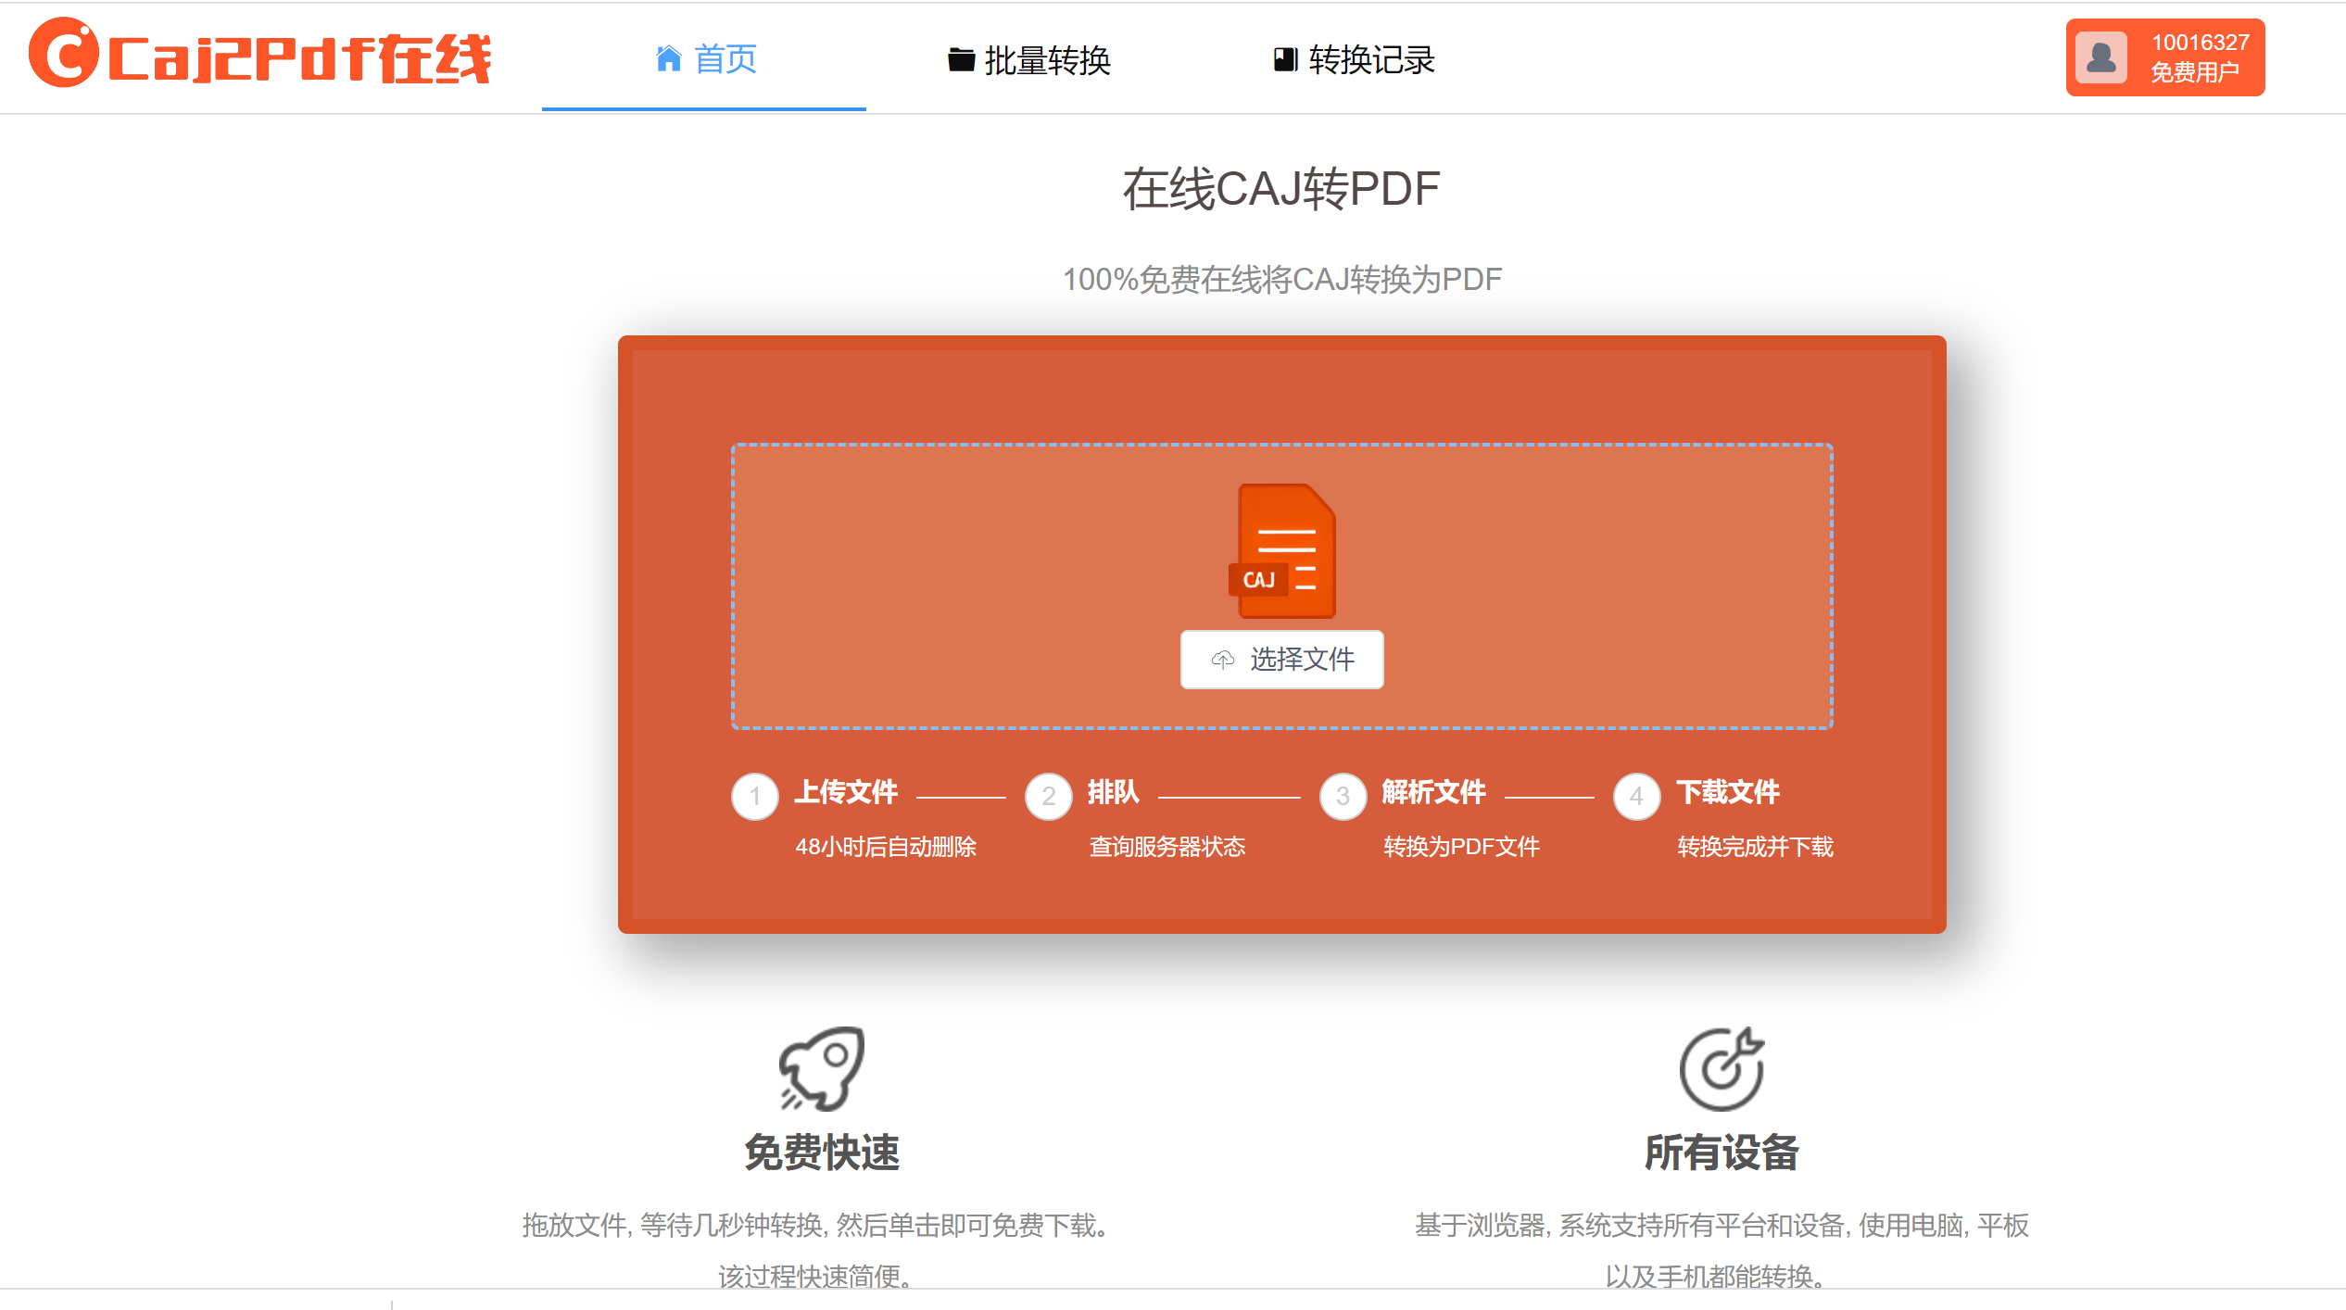Click step circle 2 labeled 排队
Viewport: 2346px width, 1310px height.
[x=1048, y=796]
